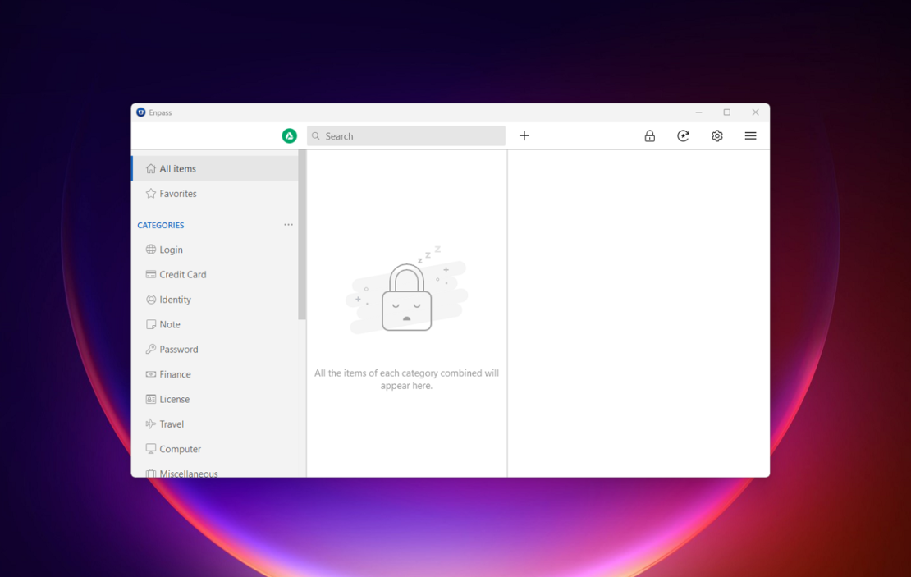Click the green vault avatar icon
This screenshot has width=911, height=577.
[289, 136]
